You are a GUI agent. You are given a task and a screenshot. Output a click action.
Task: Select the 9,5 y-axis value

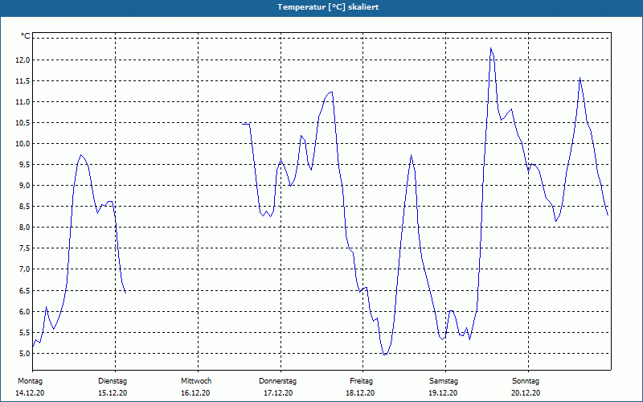(x=24, y=165)
